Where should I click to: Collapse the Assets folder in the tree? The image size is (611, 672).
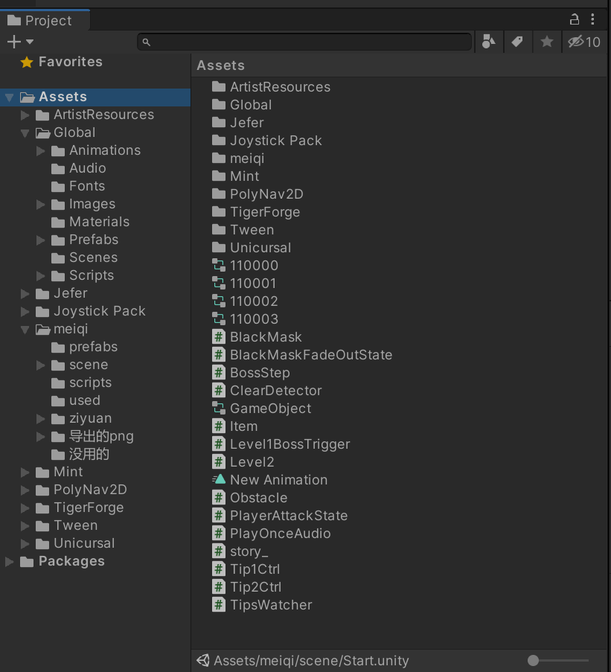click(9, 97)
